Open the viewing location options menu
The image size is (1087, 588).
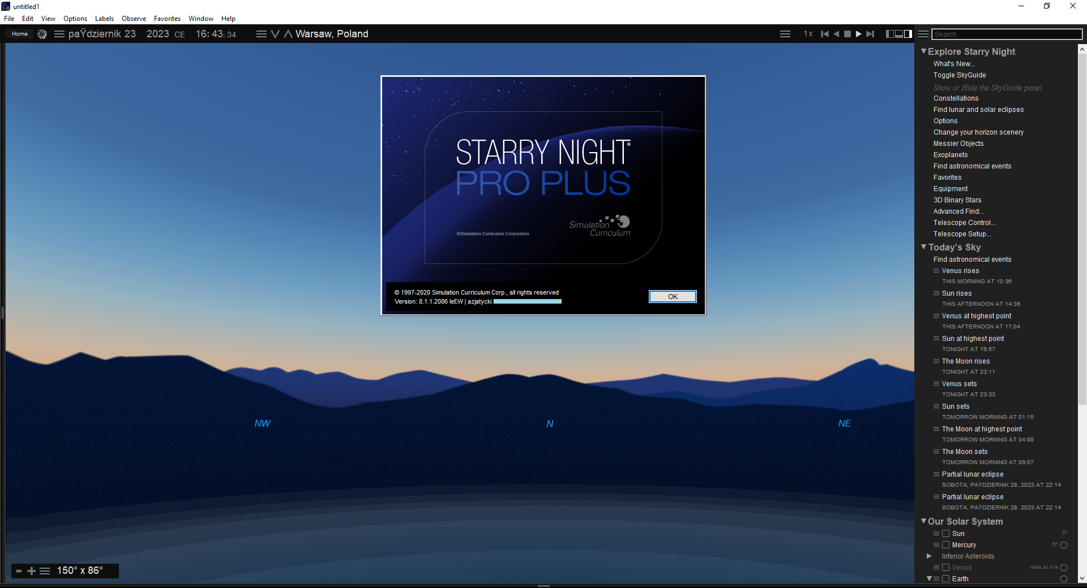(261, 34)
